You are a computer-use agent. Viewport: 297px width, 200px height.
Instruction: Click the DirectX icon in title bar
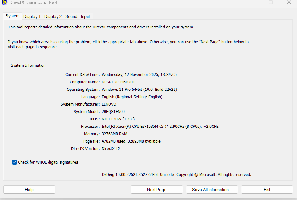click(x=4, y=2)
